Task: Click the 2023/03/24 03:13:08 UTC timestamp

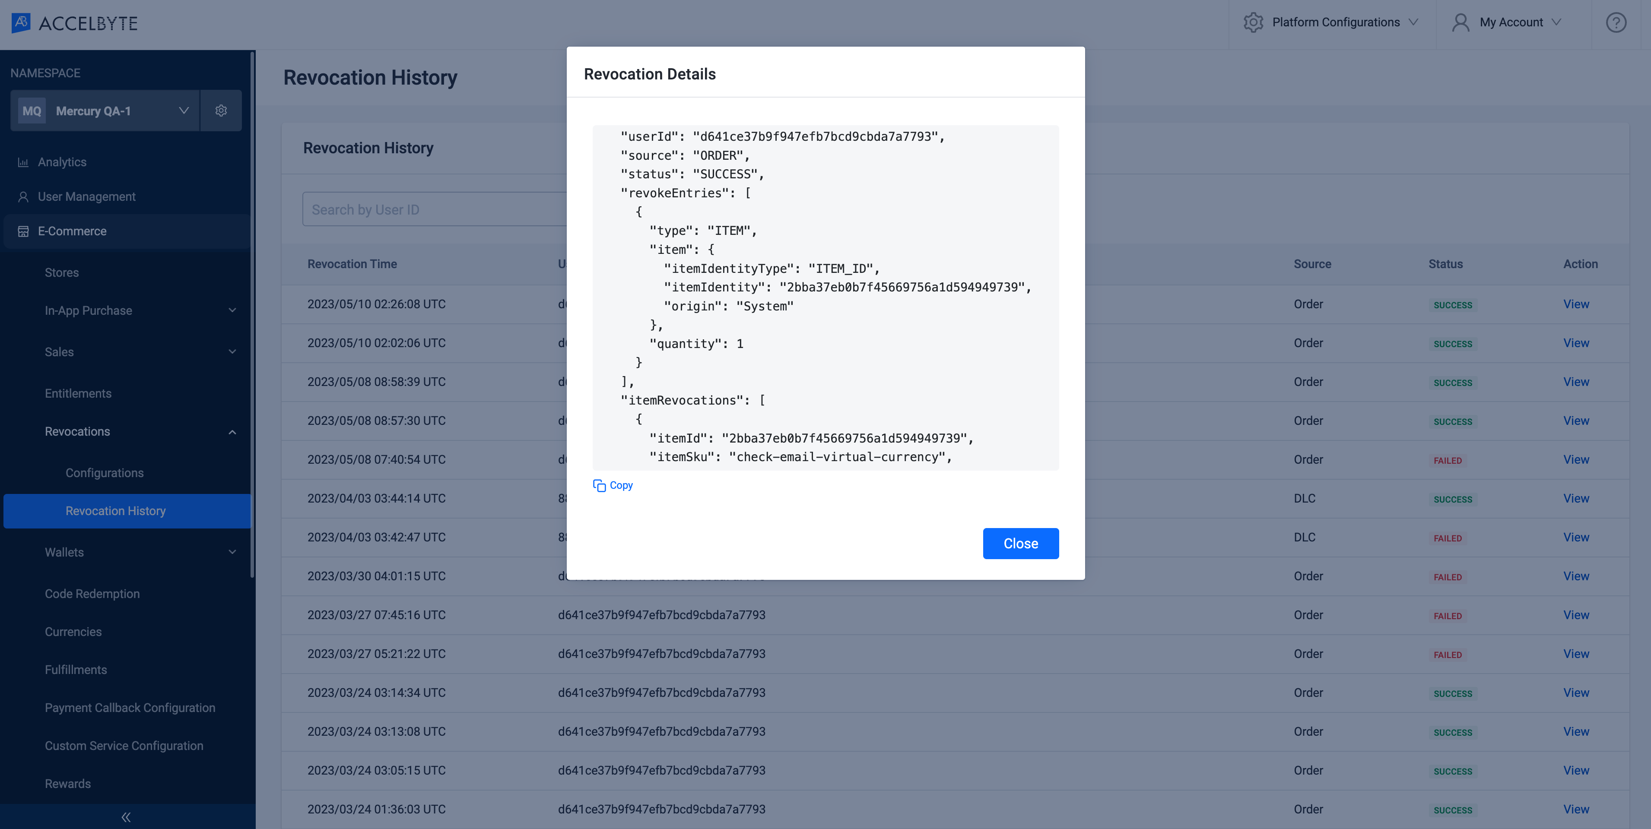Action: point(376,731)
